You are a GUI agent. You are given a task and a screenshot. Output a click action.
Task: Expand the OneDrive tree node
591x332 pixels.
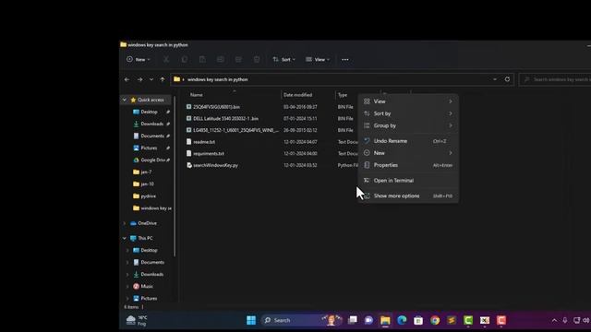pos(125,223)
